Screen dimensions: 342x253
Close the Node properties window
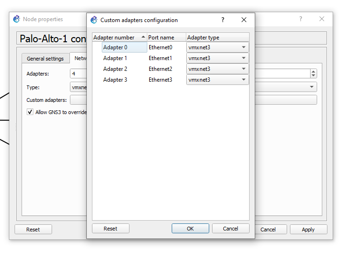click(322, 19)
